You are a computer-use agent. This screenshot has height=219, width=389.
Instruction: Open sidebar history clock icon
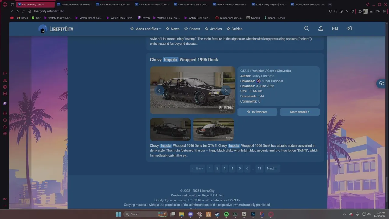tap(5, 120)
